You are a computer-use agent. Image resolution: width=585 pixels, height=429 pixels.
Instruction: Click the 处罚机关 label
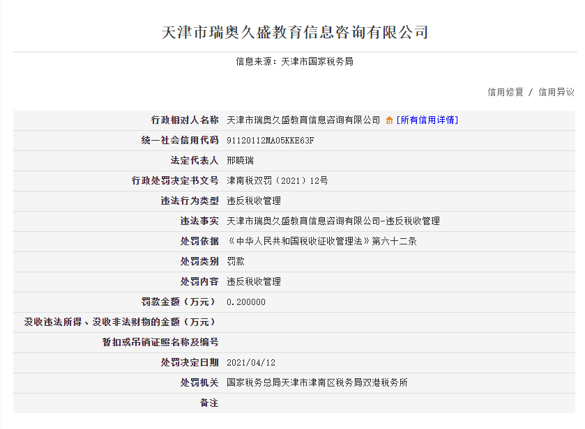click(x=199, y=382)
